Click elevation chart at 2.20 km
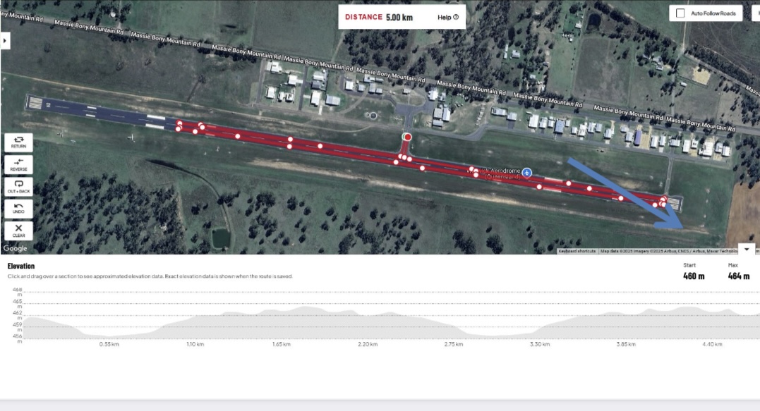 tap(368, 324)
